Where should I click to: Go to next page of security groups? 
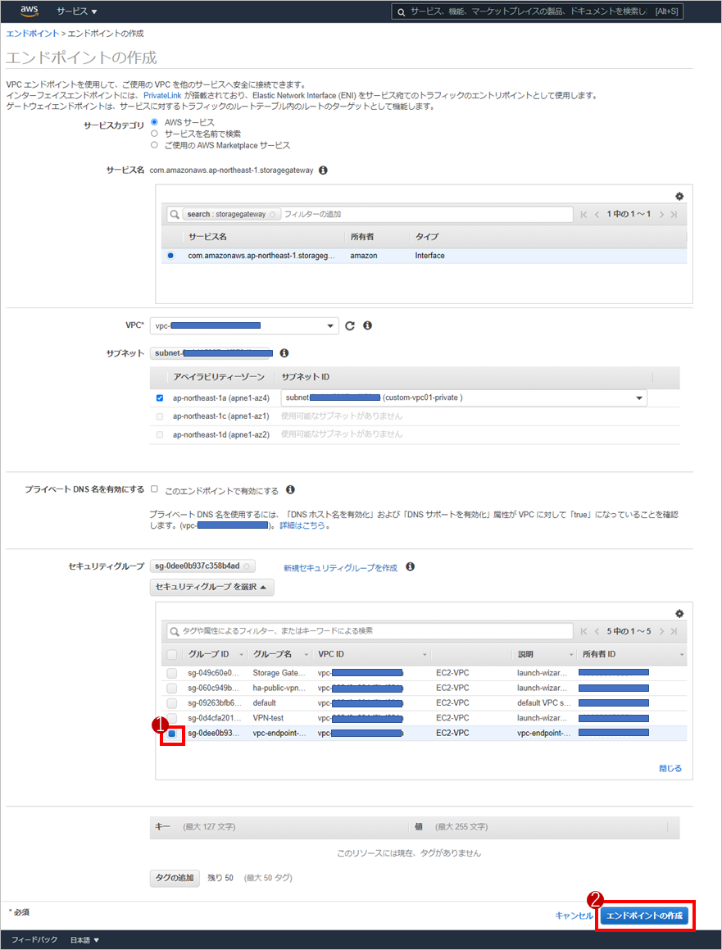[661, 631]
